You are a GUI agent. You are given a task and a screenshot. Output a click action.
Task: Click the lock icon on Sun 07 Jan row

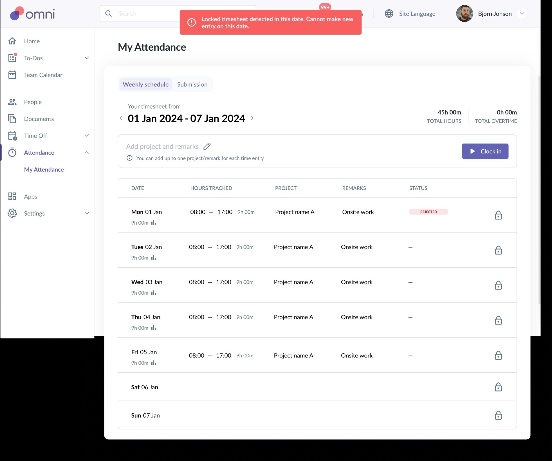pyautogui.click(x=498, y=415)
